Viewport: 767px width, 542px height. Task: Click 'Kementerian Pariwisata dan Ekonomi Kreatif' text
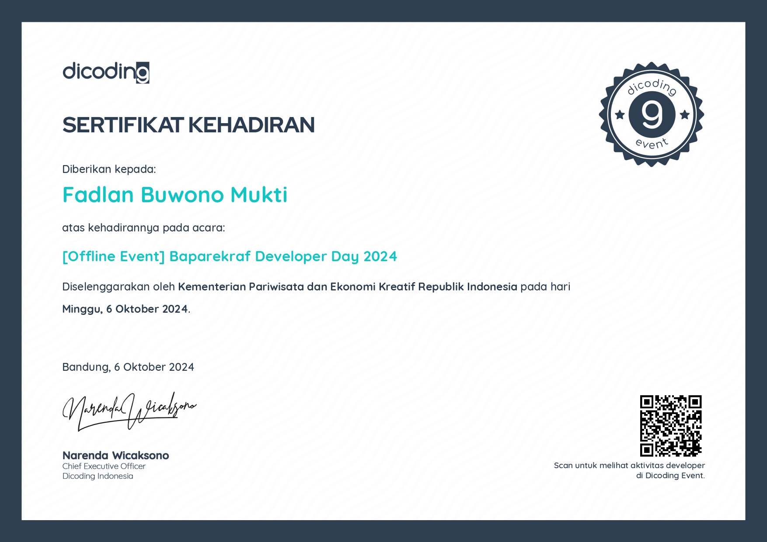[297, 287]
